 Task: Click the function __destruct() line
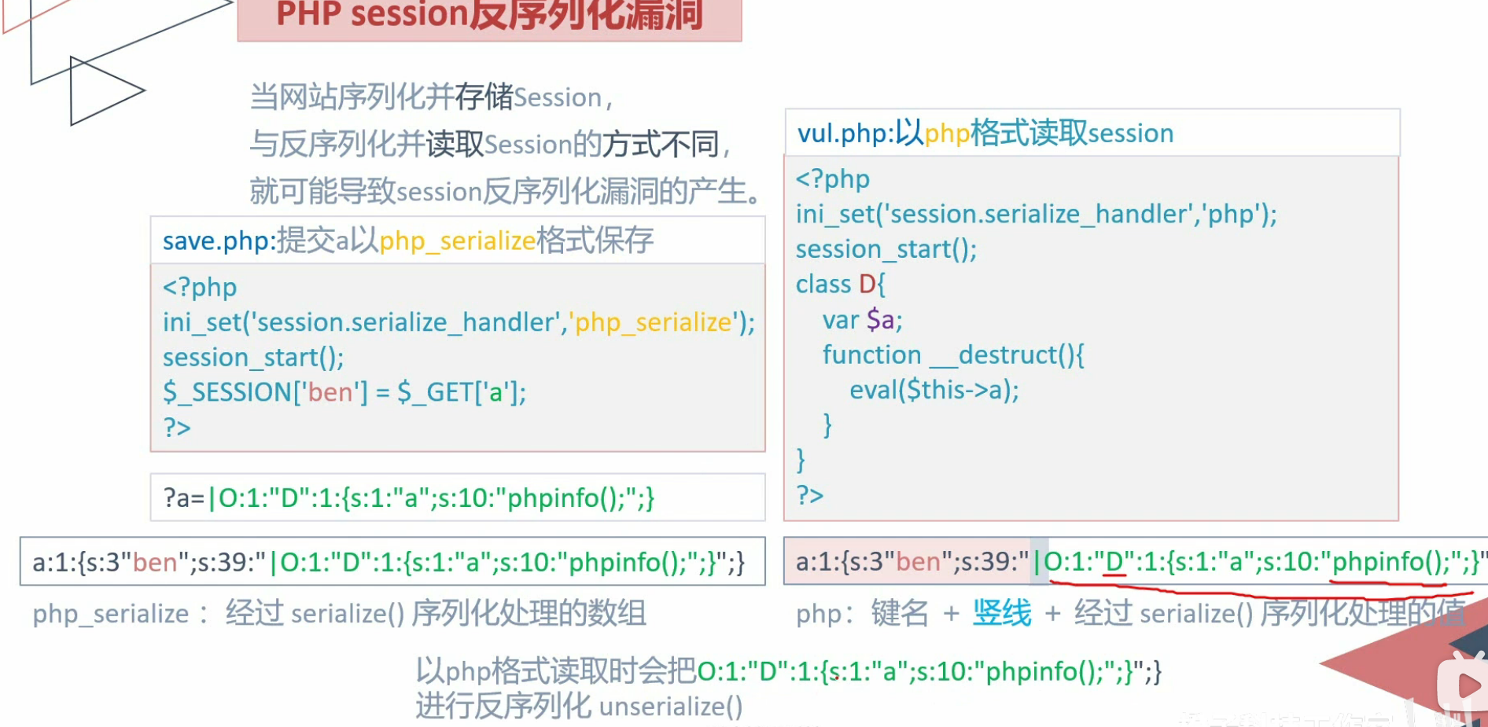pyautogui.click(x=952, y=354)
